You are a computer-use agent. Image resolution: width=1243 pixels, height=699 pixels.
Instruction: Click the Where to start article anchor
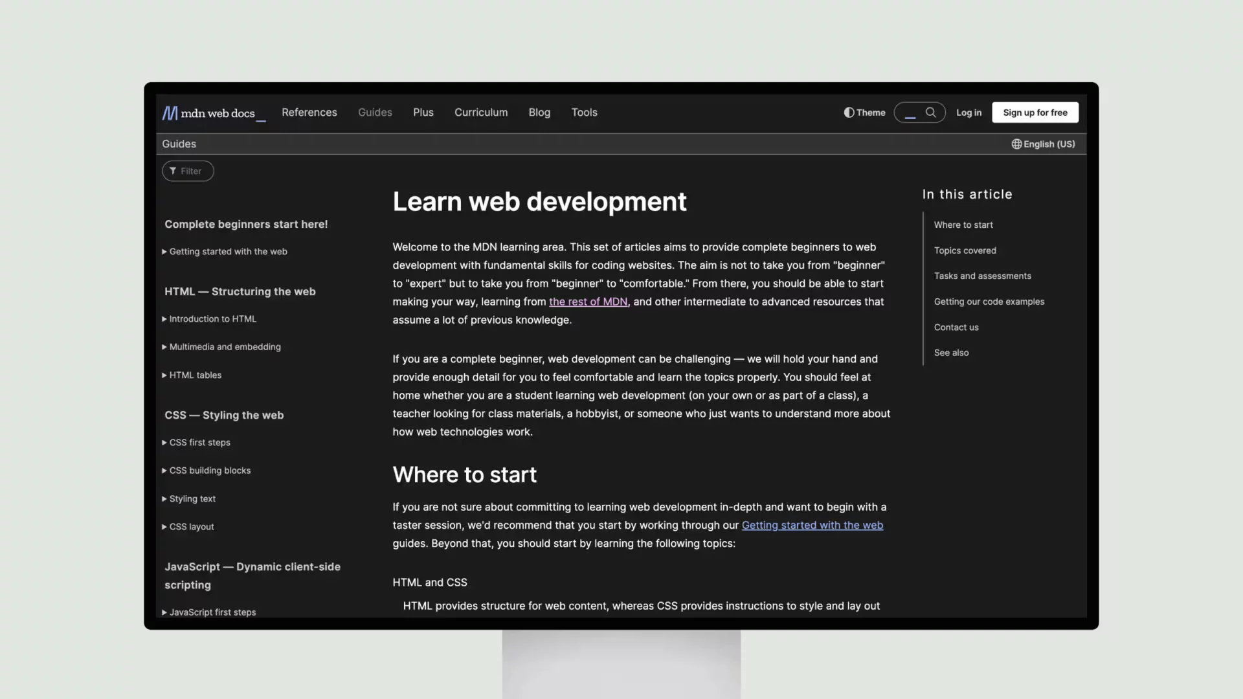tap(962, 225)
